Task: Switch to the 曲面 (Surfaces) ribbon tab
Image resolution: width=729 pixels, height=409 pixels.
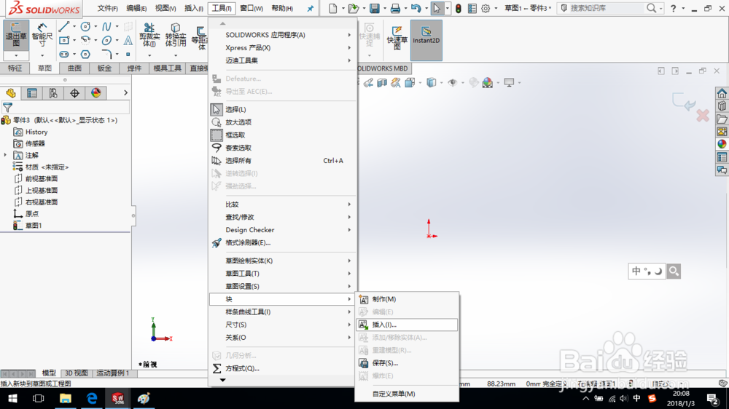Action: pos(74,68)
